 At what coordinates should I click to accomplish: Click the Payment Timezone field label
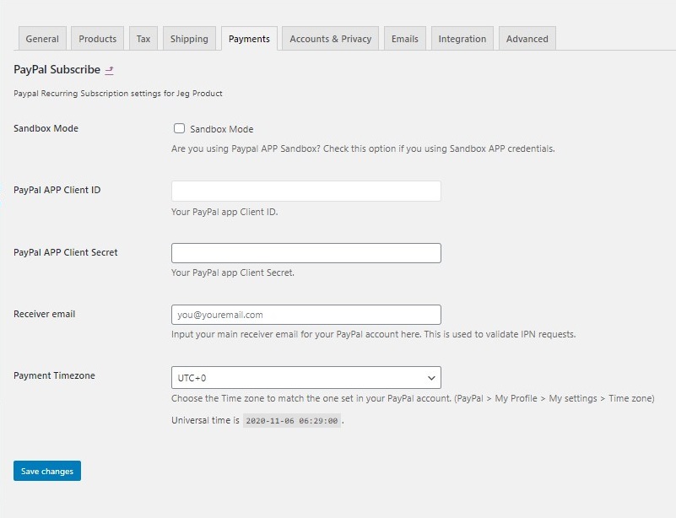pyautogui.click(x=54, y=375)
